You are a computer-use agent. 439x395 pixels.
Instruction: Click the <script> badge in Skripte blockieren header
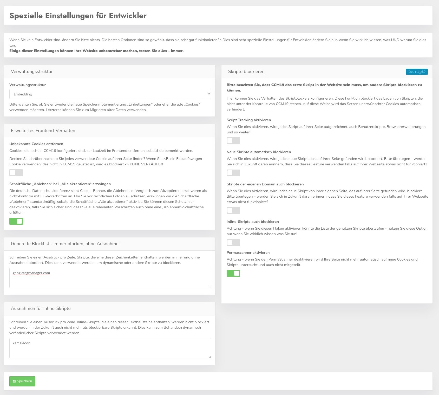coord(417,72)
